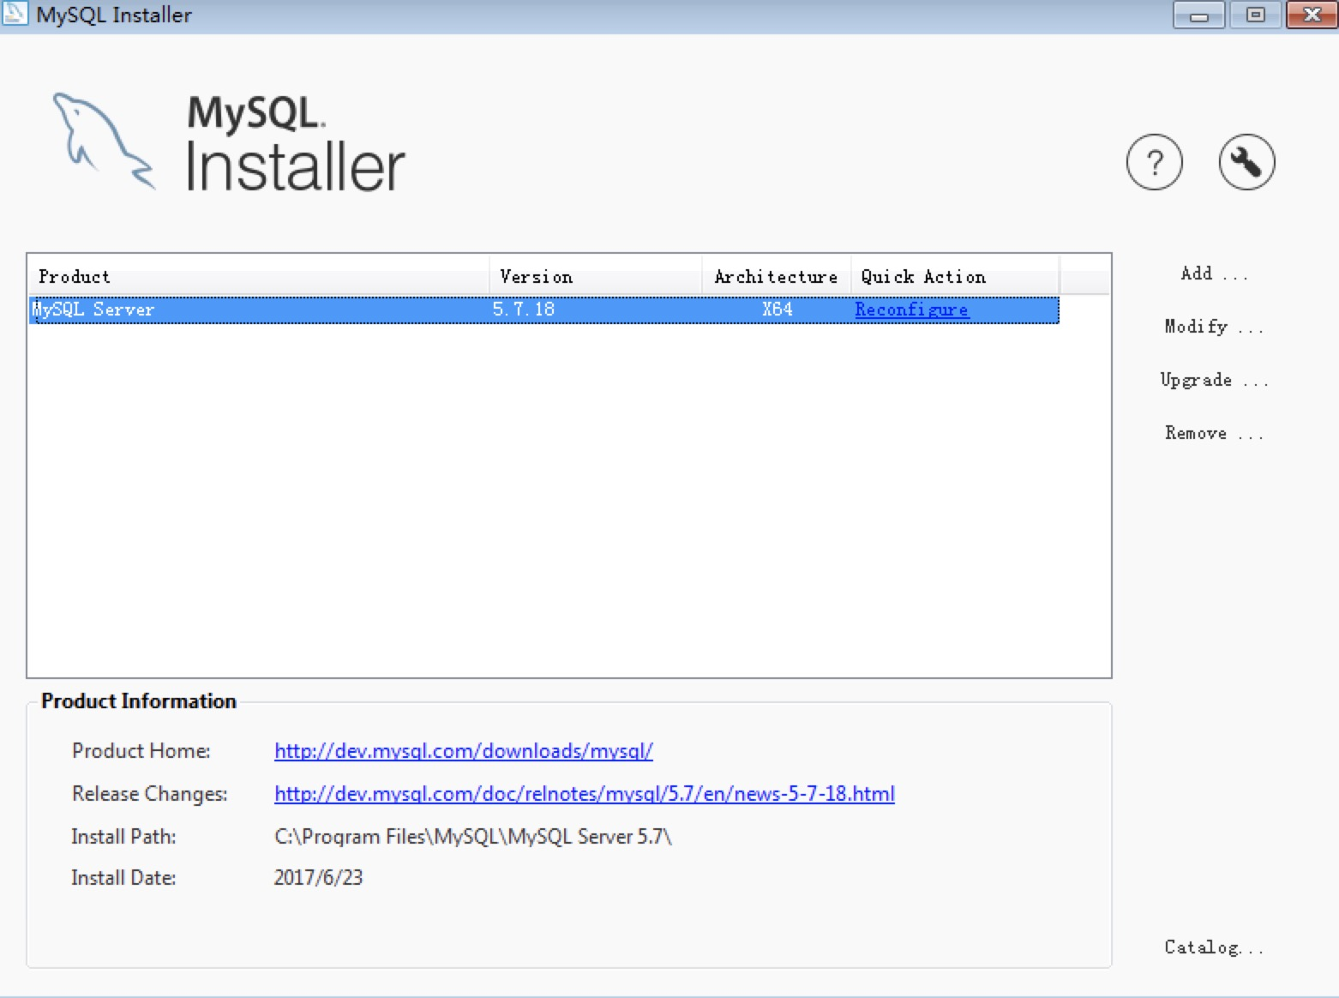Image resolution: width=1339 pixels, height=998 pixels.
Task: Minimize the MySQL Installer window
Action: click(x=1198, y=15)
